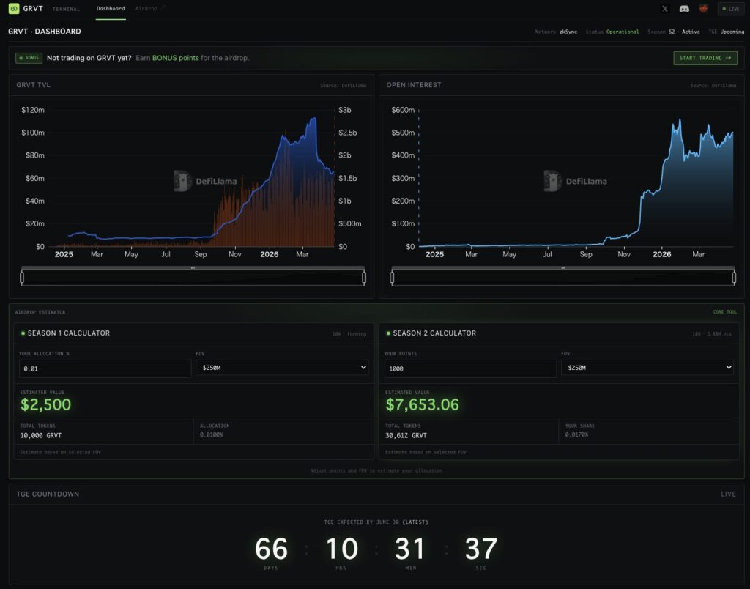Open the X (Twitter) social icon

[x=665, y=9]
